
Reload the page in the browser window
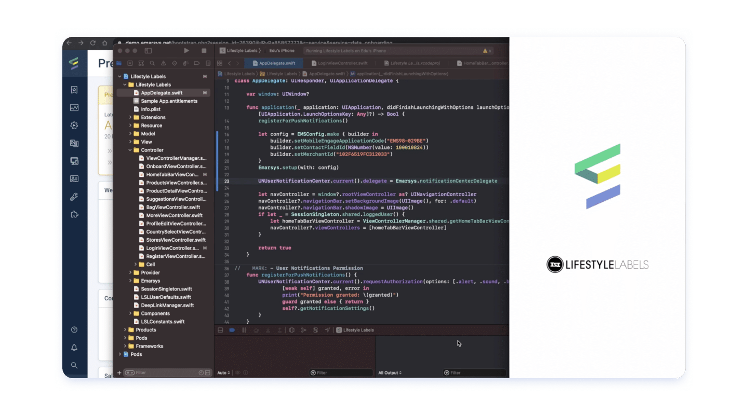pos(93,43)
